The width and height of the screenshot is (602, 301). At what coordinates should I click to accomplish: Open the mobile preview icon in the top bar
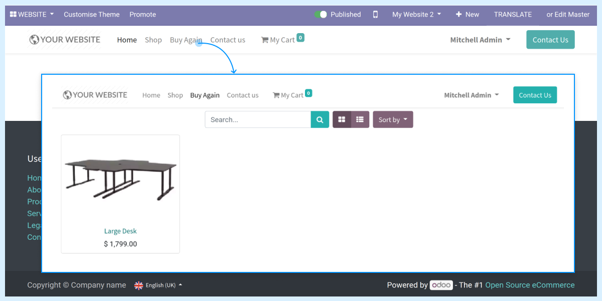coord(375,15)
